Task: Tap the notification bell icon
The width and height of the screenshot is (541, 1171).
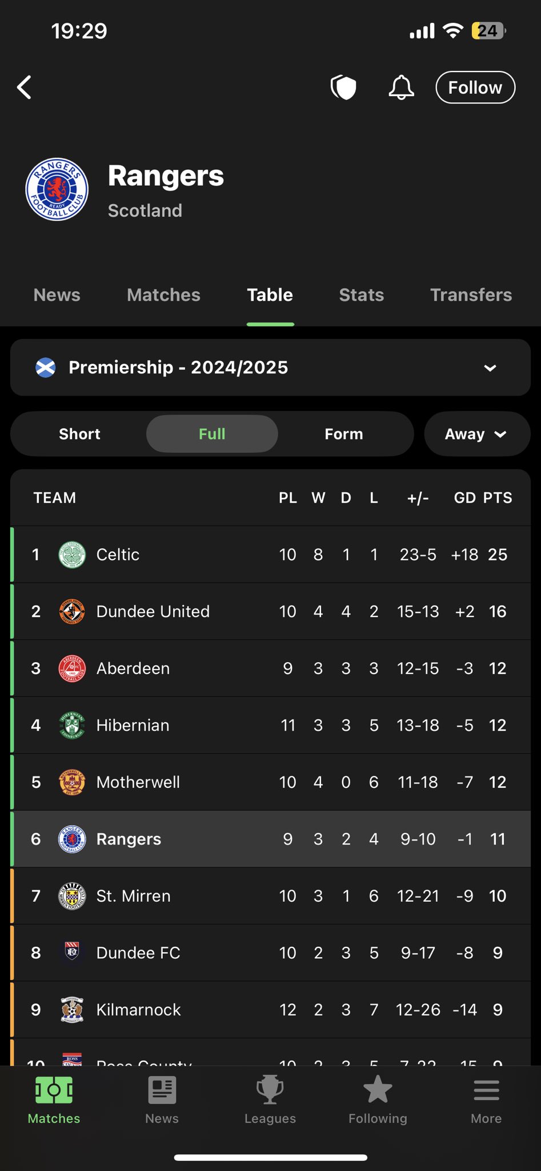Action: point(401,87)
